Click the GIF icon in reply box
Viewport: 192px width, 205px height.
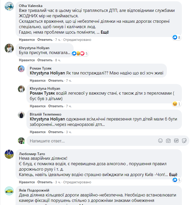176,141
